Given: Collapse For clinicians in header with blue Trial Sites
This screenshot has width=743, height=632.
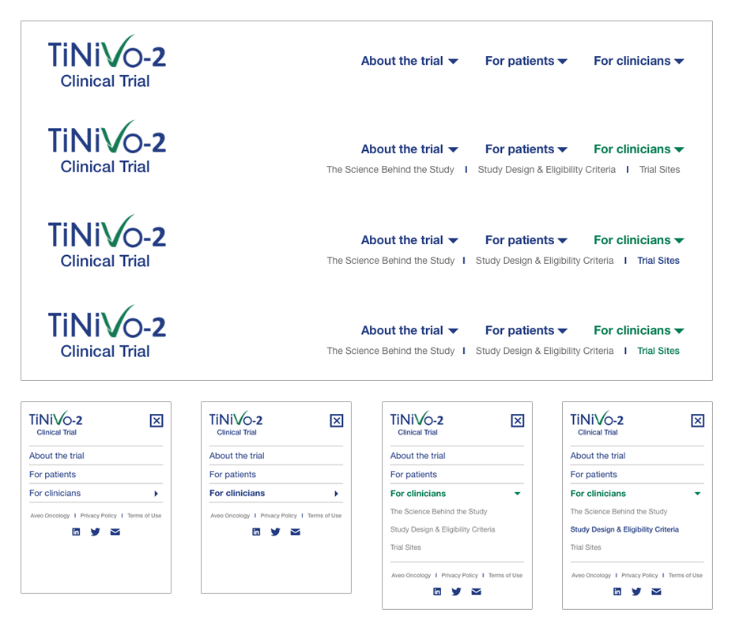Looking at the screenshot, I should [639, 240].
